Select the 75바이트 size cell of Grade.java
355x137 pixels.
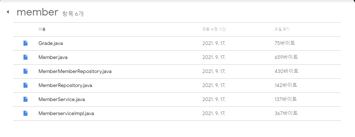click(285, 43)
